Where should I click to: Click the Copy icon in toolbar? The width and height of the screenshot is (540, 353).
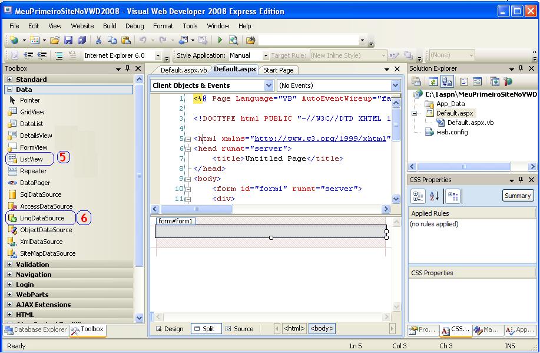(x=112, y=40)
